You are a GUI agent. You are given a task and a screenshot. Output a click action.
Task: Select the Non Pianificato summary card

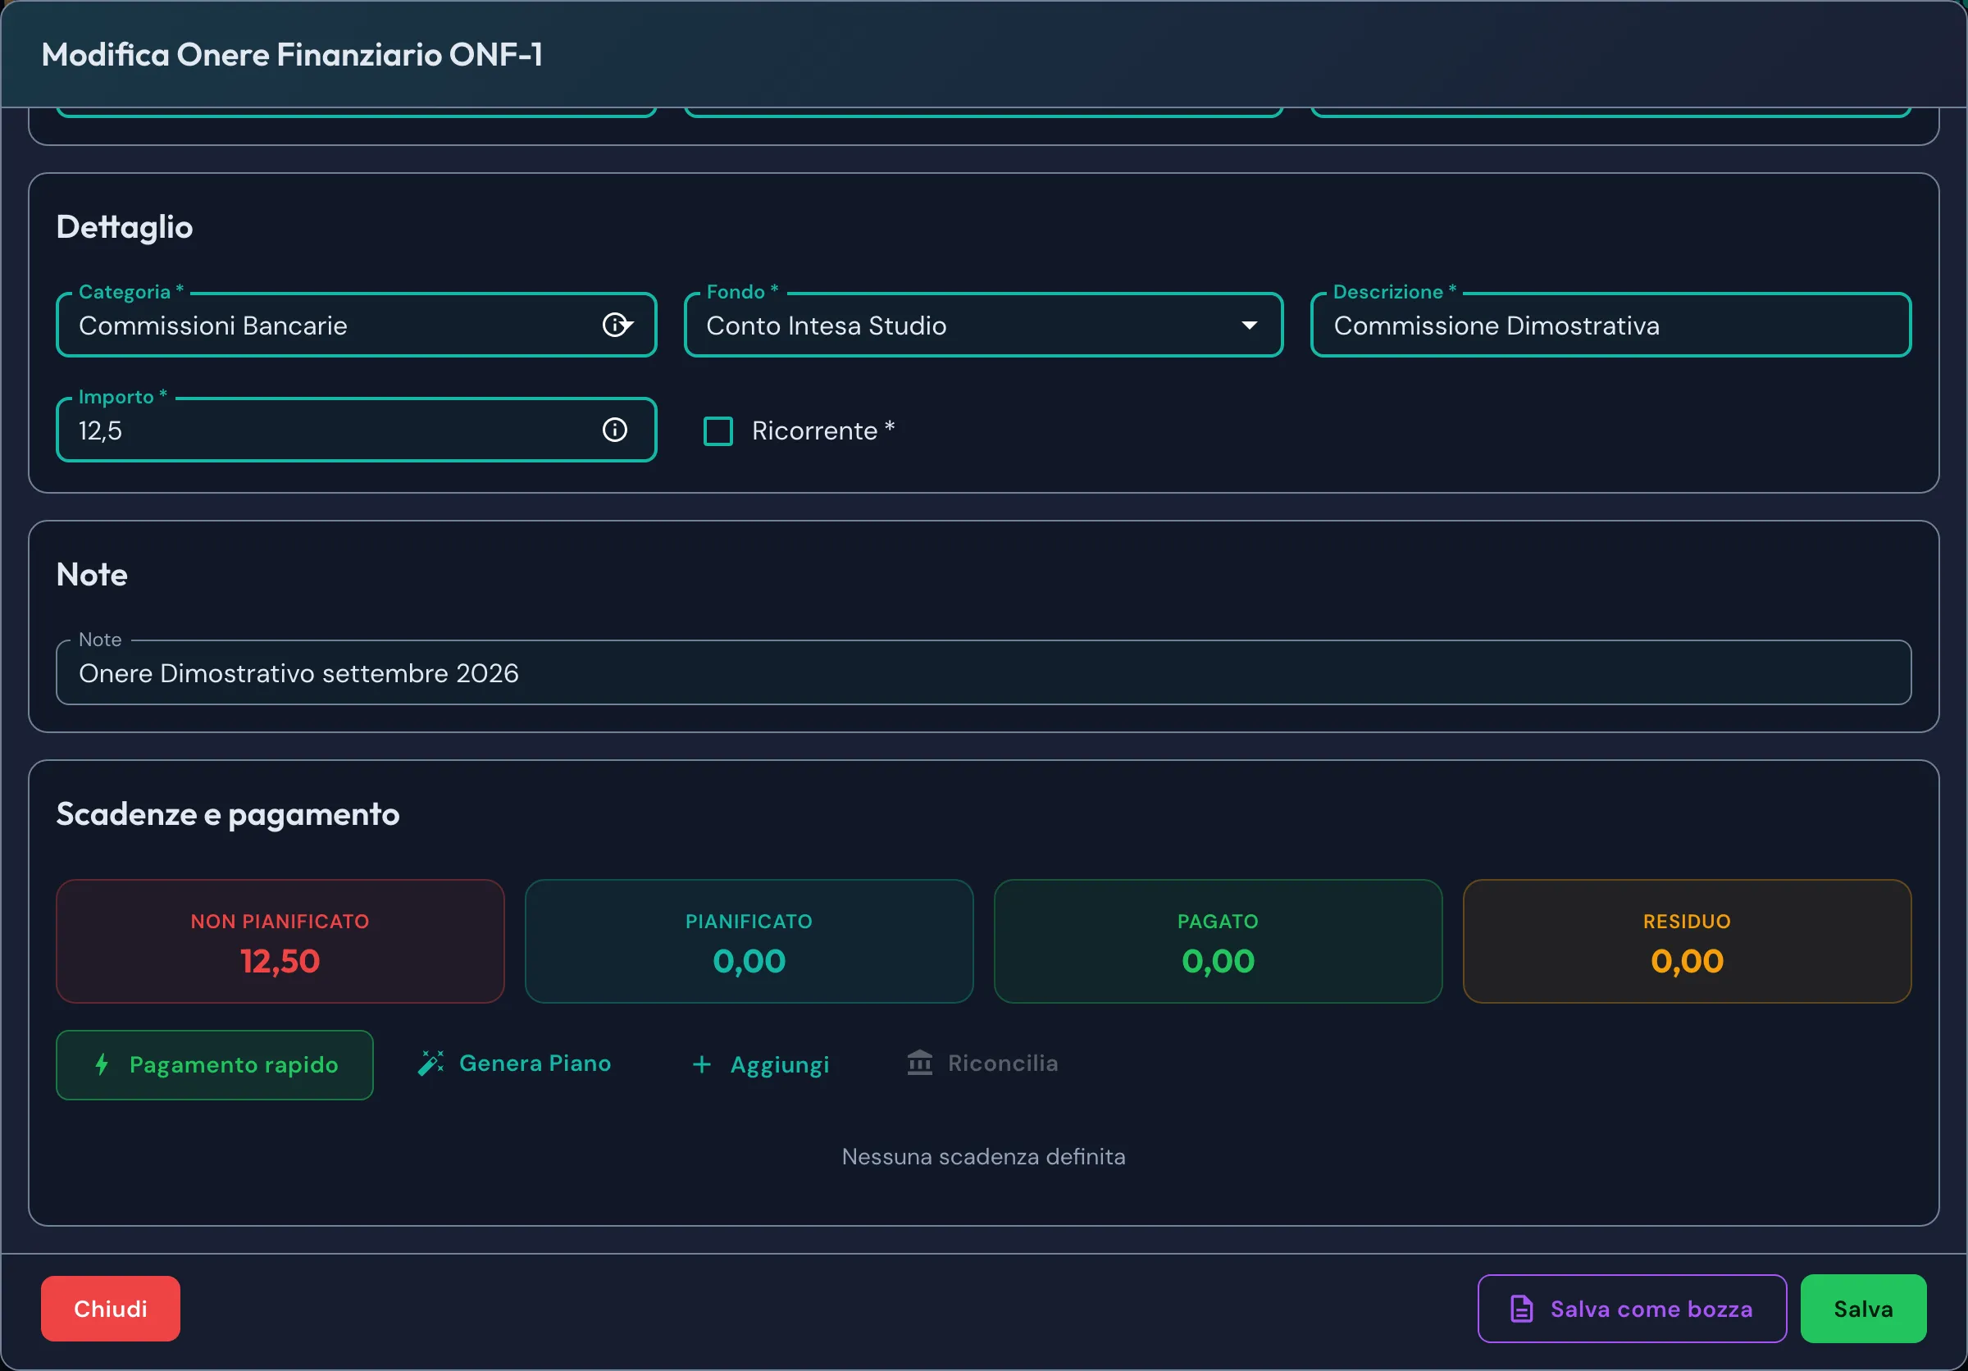coord(280,941)
